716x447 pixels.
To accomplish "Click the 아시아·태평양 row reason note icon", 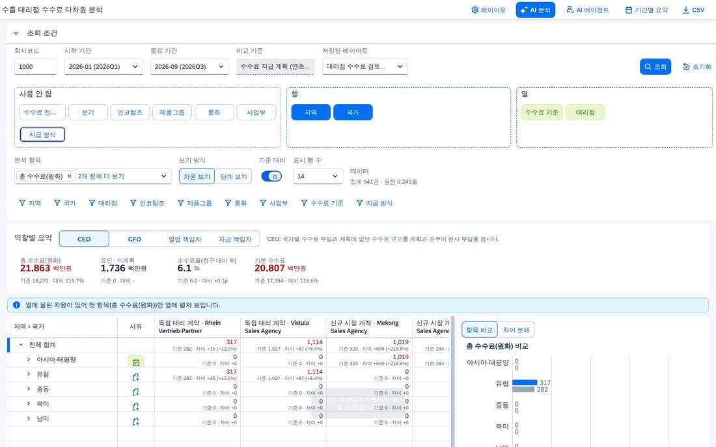I will coord(135,362).
